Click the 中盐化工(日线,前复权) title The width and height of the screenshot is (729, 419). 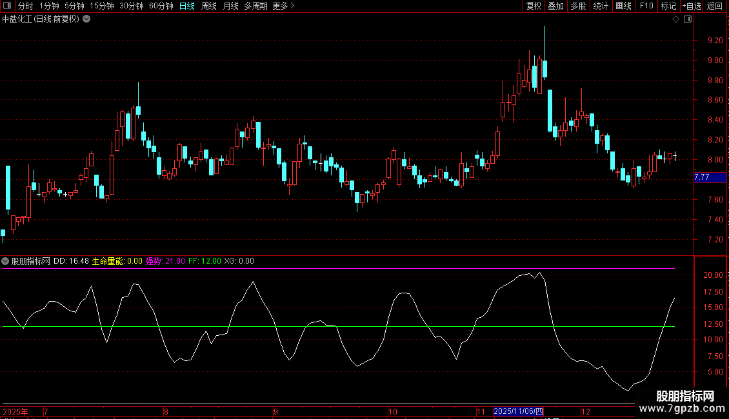pos(41,19)
